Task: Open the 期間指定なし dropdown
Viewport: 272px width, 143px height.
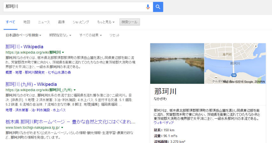Action: pos(60,35)
